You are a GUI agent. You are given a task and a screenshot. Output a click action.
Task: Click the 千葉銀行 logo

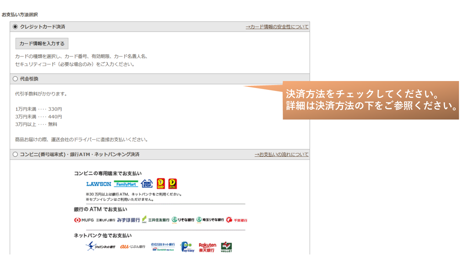(x=236, y=220)
